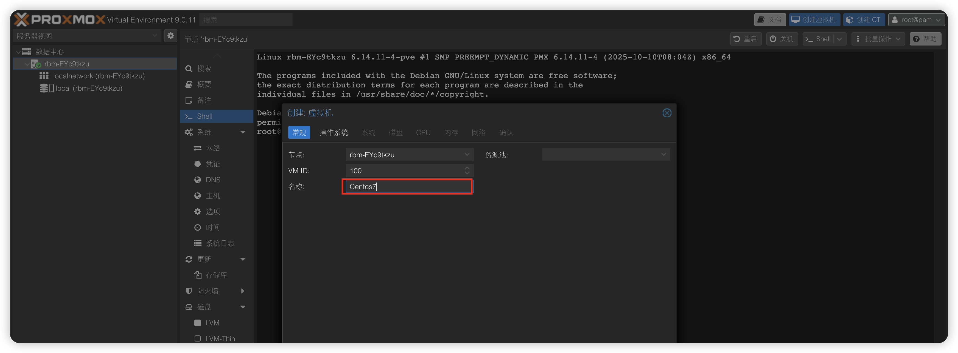Click the 重启 reboot button
This screenshot has width=958, height=353.
(x=746, y=39)
